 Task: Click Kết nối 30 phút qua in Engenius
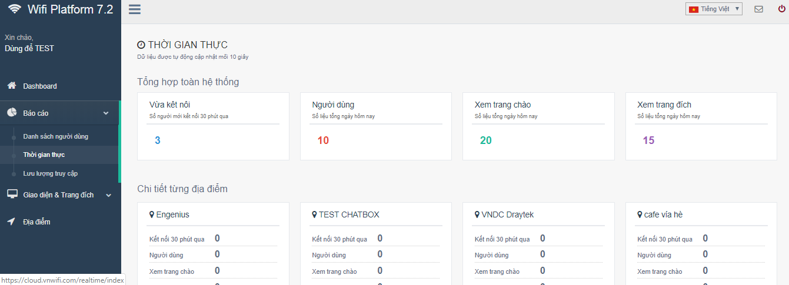tap(177, 239)
